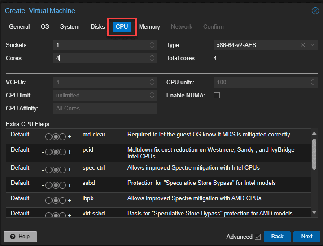Image resolution: width=323 pixels, height=246 pixels.
Task: Close the Create Virtual Machine dialog
Action: pos(315,11)
